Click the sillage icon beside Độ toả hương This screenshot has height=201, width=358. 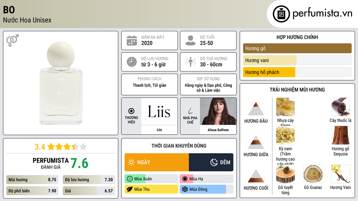pos(191,62)
